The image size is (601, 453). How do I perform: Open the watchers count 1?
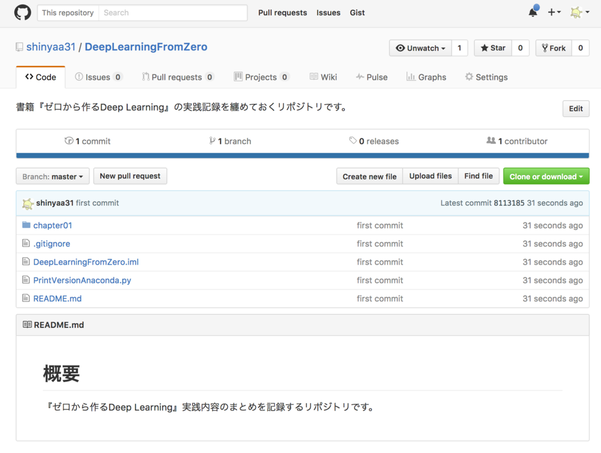460,48
